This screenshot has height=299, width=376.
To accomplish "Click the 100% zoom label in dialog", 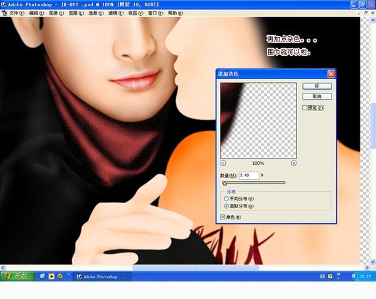I will tap(258, 163).
